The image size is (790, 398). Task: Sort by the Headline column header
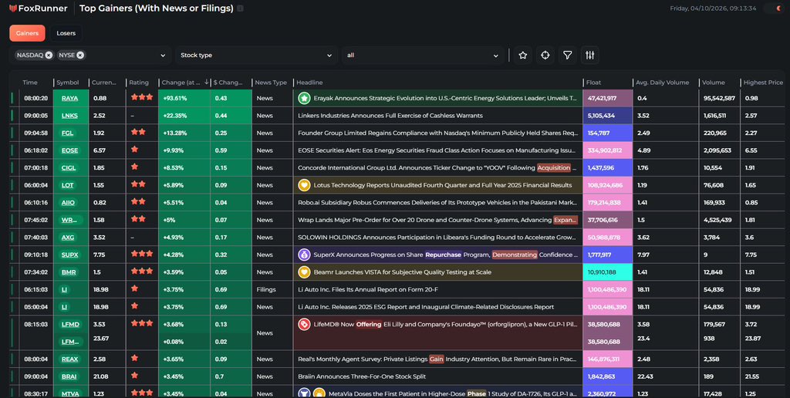tap(309, 83)
